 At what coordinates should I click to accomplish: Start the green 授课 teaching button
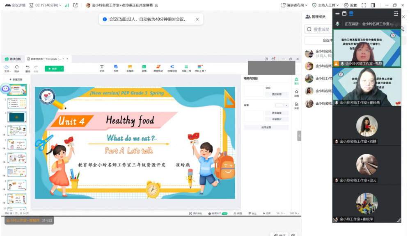click(x=52, y=68)
